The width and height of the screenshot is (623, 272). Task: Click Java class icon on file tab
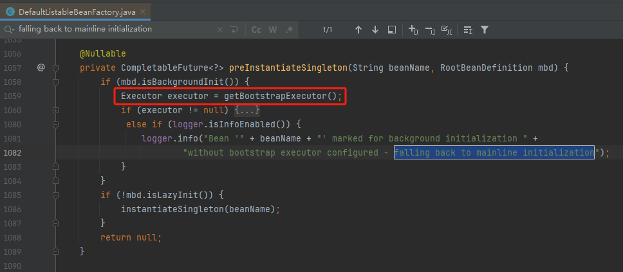tap(11, 12)
